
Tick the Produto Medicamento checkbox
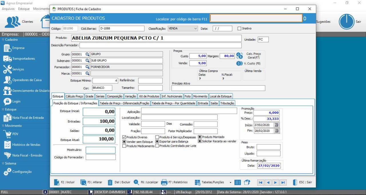(124, 146)
